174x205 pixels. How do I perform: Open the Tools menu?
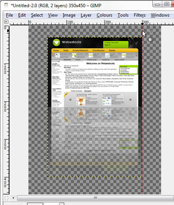pyautogui.click(x=123, y=15)
